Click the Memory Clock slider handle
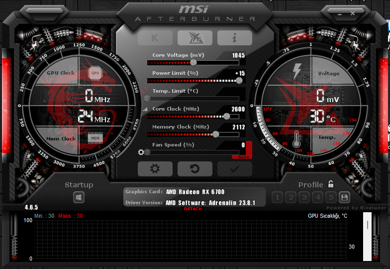The width and height of the screenshot is (390, 269). pos(216,134)
